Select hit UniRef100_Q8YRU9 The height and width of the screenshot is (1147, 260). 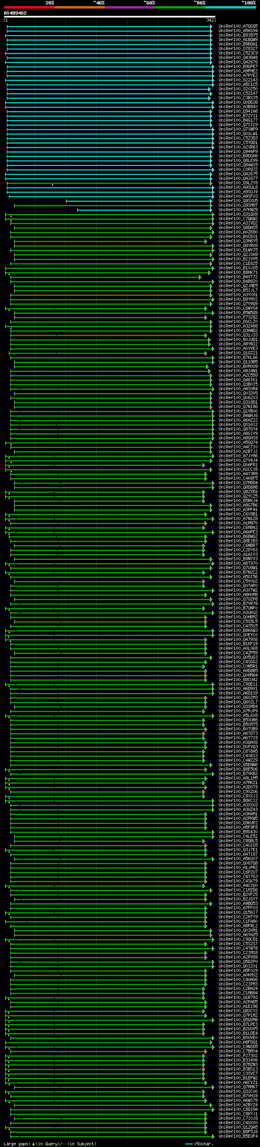pyautogui.click(x=238, y=246)
